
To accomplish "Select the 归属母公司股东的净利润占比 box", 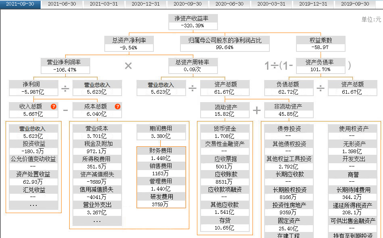I will pyautogui.click(x=225, y=43).
